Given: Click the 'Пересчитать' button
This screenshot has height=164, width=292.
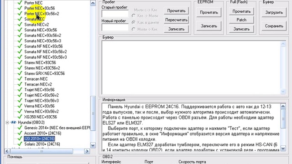Looking at the screenshot, I should point(176,20).
